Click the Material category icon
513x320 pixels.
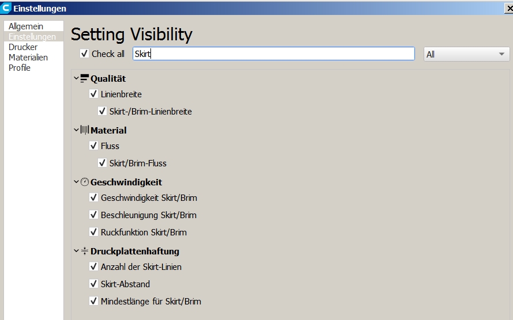[85, 130]
